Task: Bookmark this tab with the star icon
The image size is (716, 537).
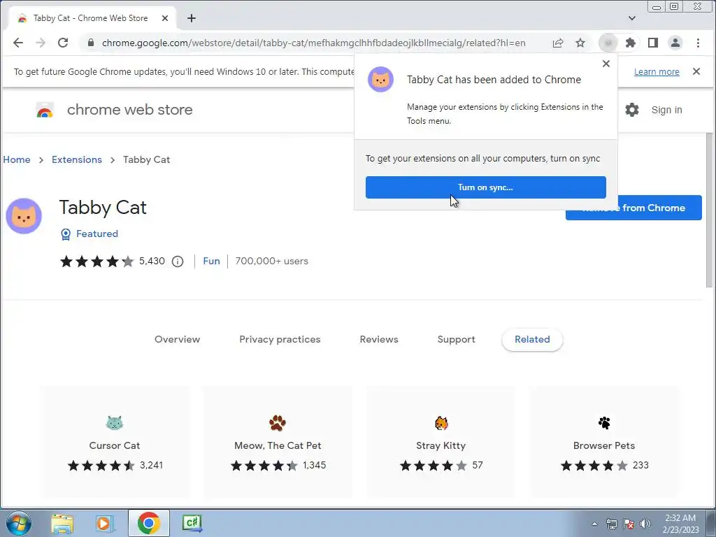Action: [x=580, y=43]
